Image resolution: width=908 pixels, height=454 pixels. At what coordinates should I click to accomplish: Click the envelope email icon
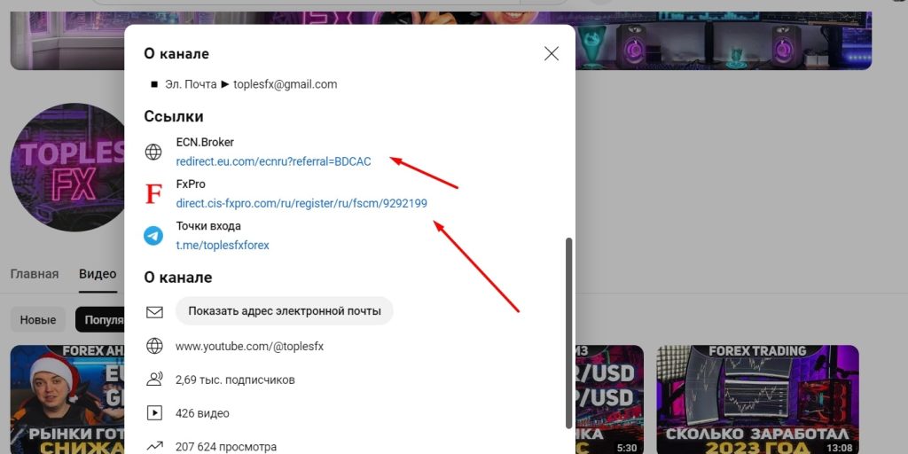(154, 312)
